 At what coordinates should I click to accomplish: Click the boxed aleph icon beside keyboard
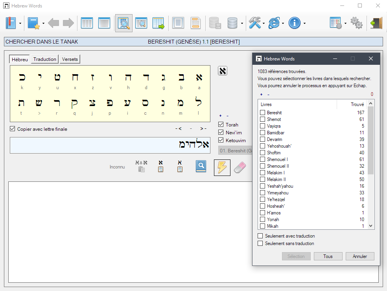(x=222, y=71)
